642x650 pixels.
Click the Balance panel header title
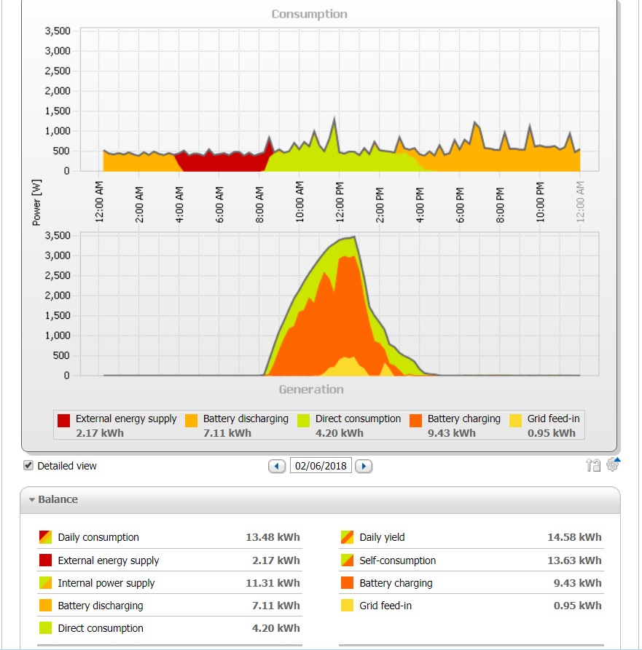pos(58,500)
